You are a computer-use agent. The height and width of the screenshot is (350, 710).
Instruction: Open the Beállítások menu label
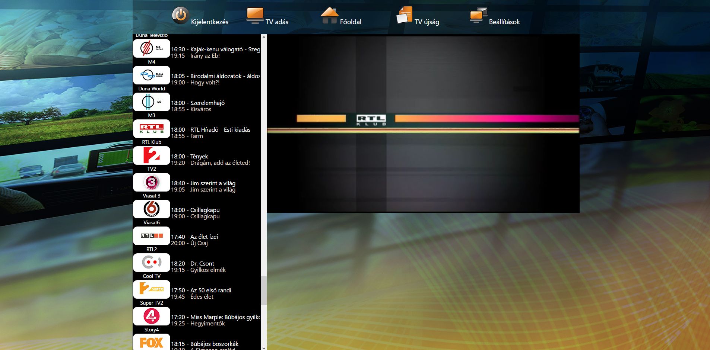(x=504, y=22)
